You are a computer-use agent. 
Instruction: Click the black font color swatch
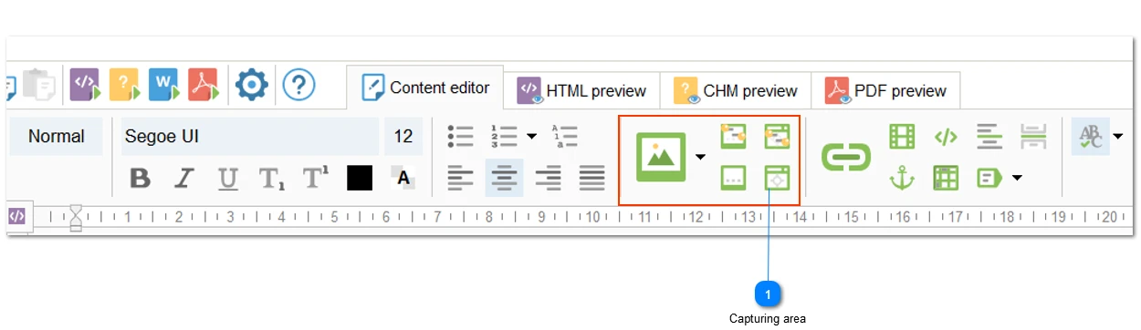[360, 178]
